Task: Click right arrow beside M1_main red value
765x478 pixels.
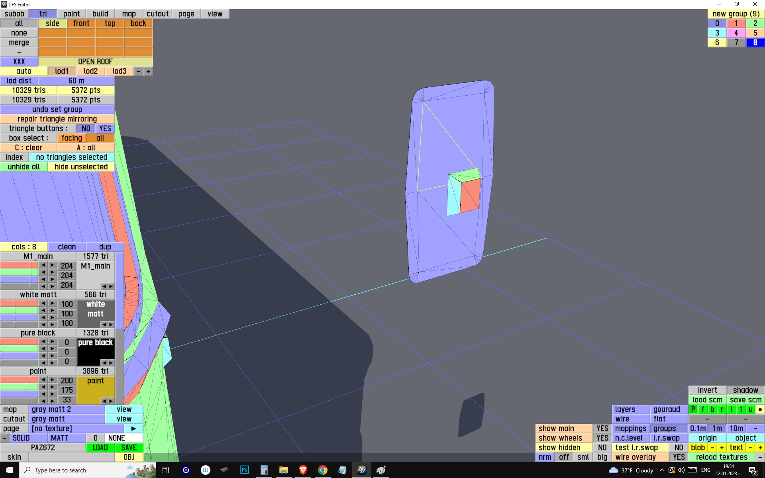Action: point(52,265)
